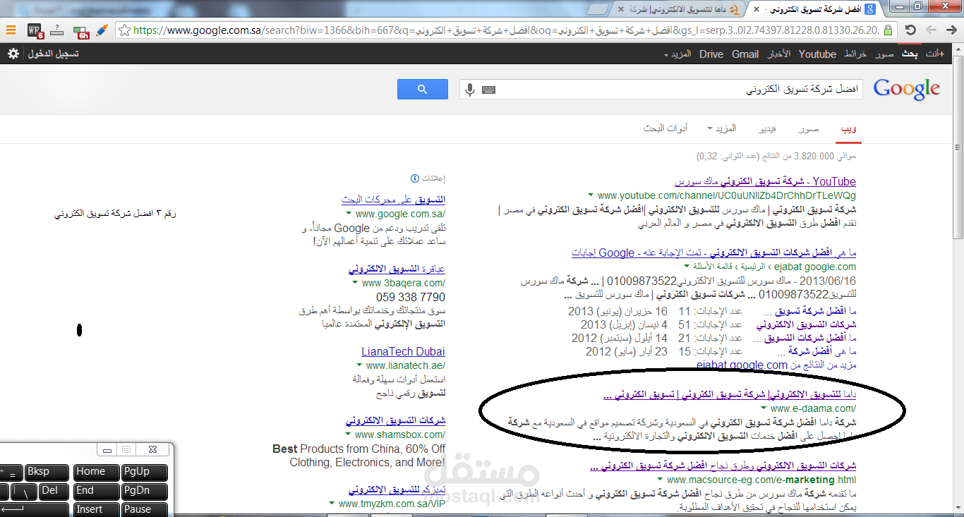The image size is (964, 517).
Task: Search by voice using the microphone
Action: [x=471, y=90]
